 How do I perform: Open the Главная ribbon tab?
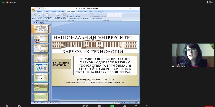(x=39, y=11)
